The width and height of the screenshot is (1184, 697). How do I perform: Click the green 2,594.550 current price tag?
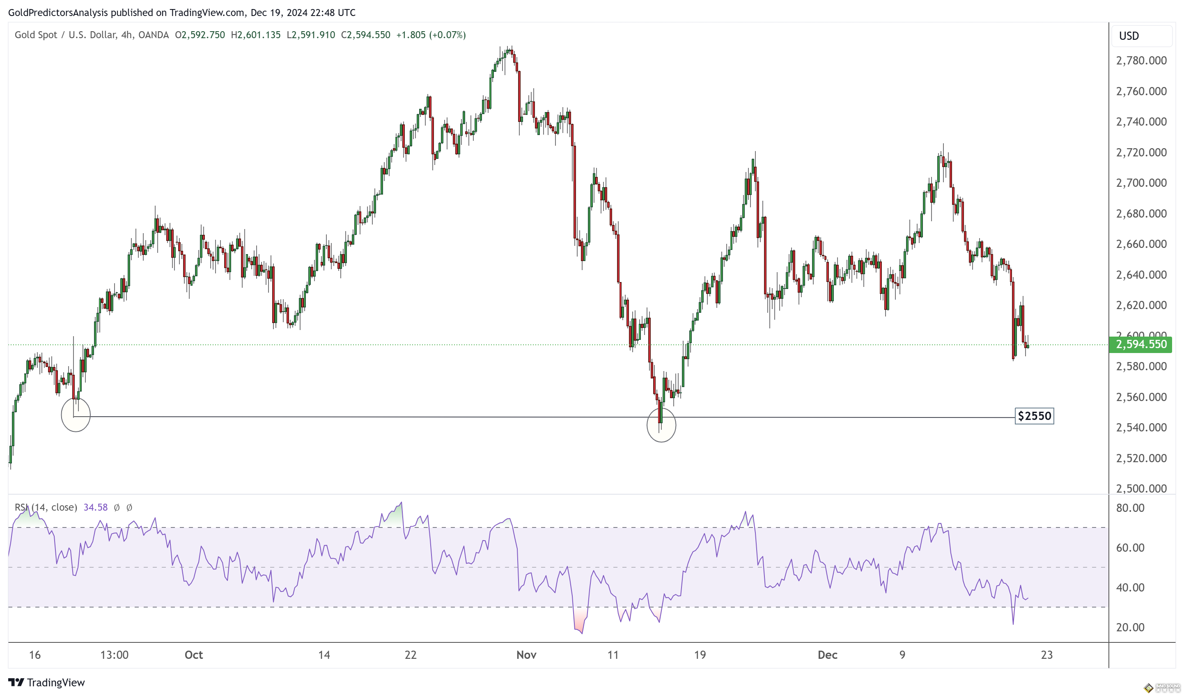point(1140,344)
